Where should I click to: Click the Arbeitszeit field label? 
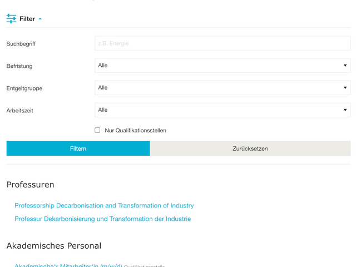[20, 111]
